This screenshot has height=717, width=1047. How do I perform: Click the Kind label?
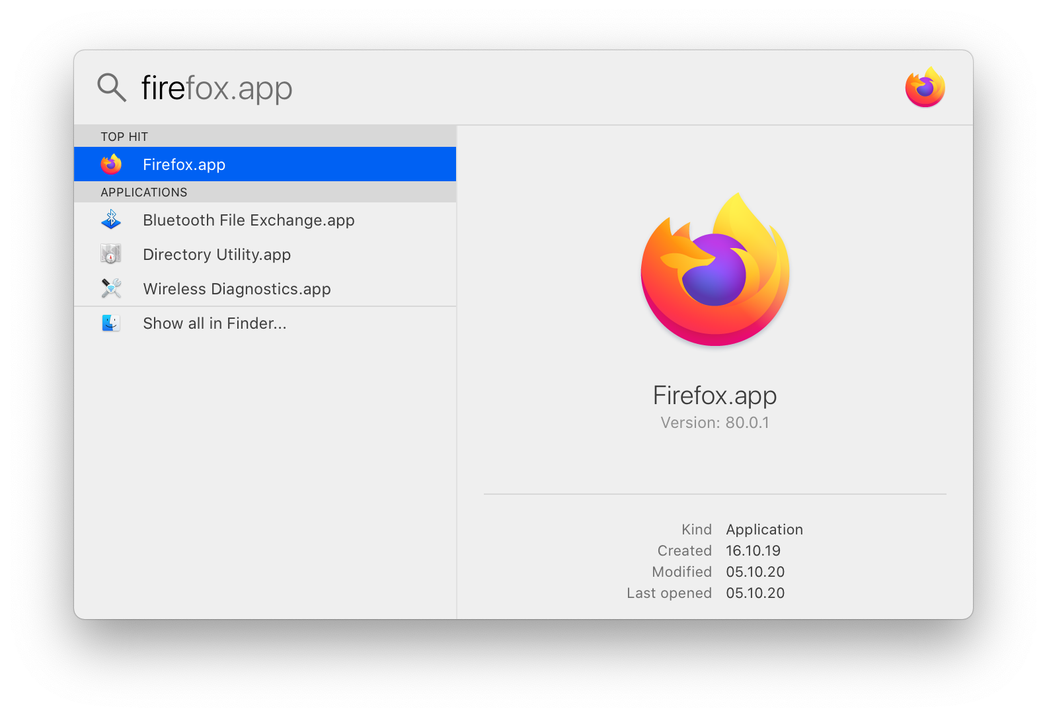pos(697,530)
